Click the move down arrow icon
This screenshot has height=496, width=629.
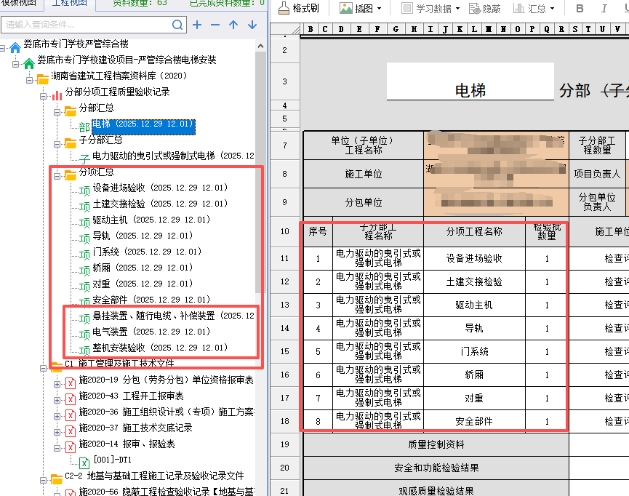pos(252,25)
